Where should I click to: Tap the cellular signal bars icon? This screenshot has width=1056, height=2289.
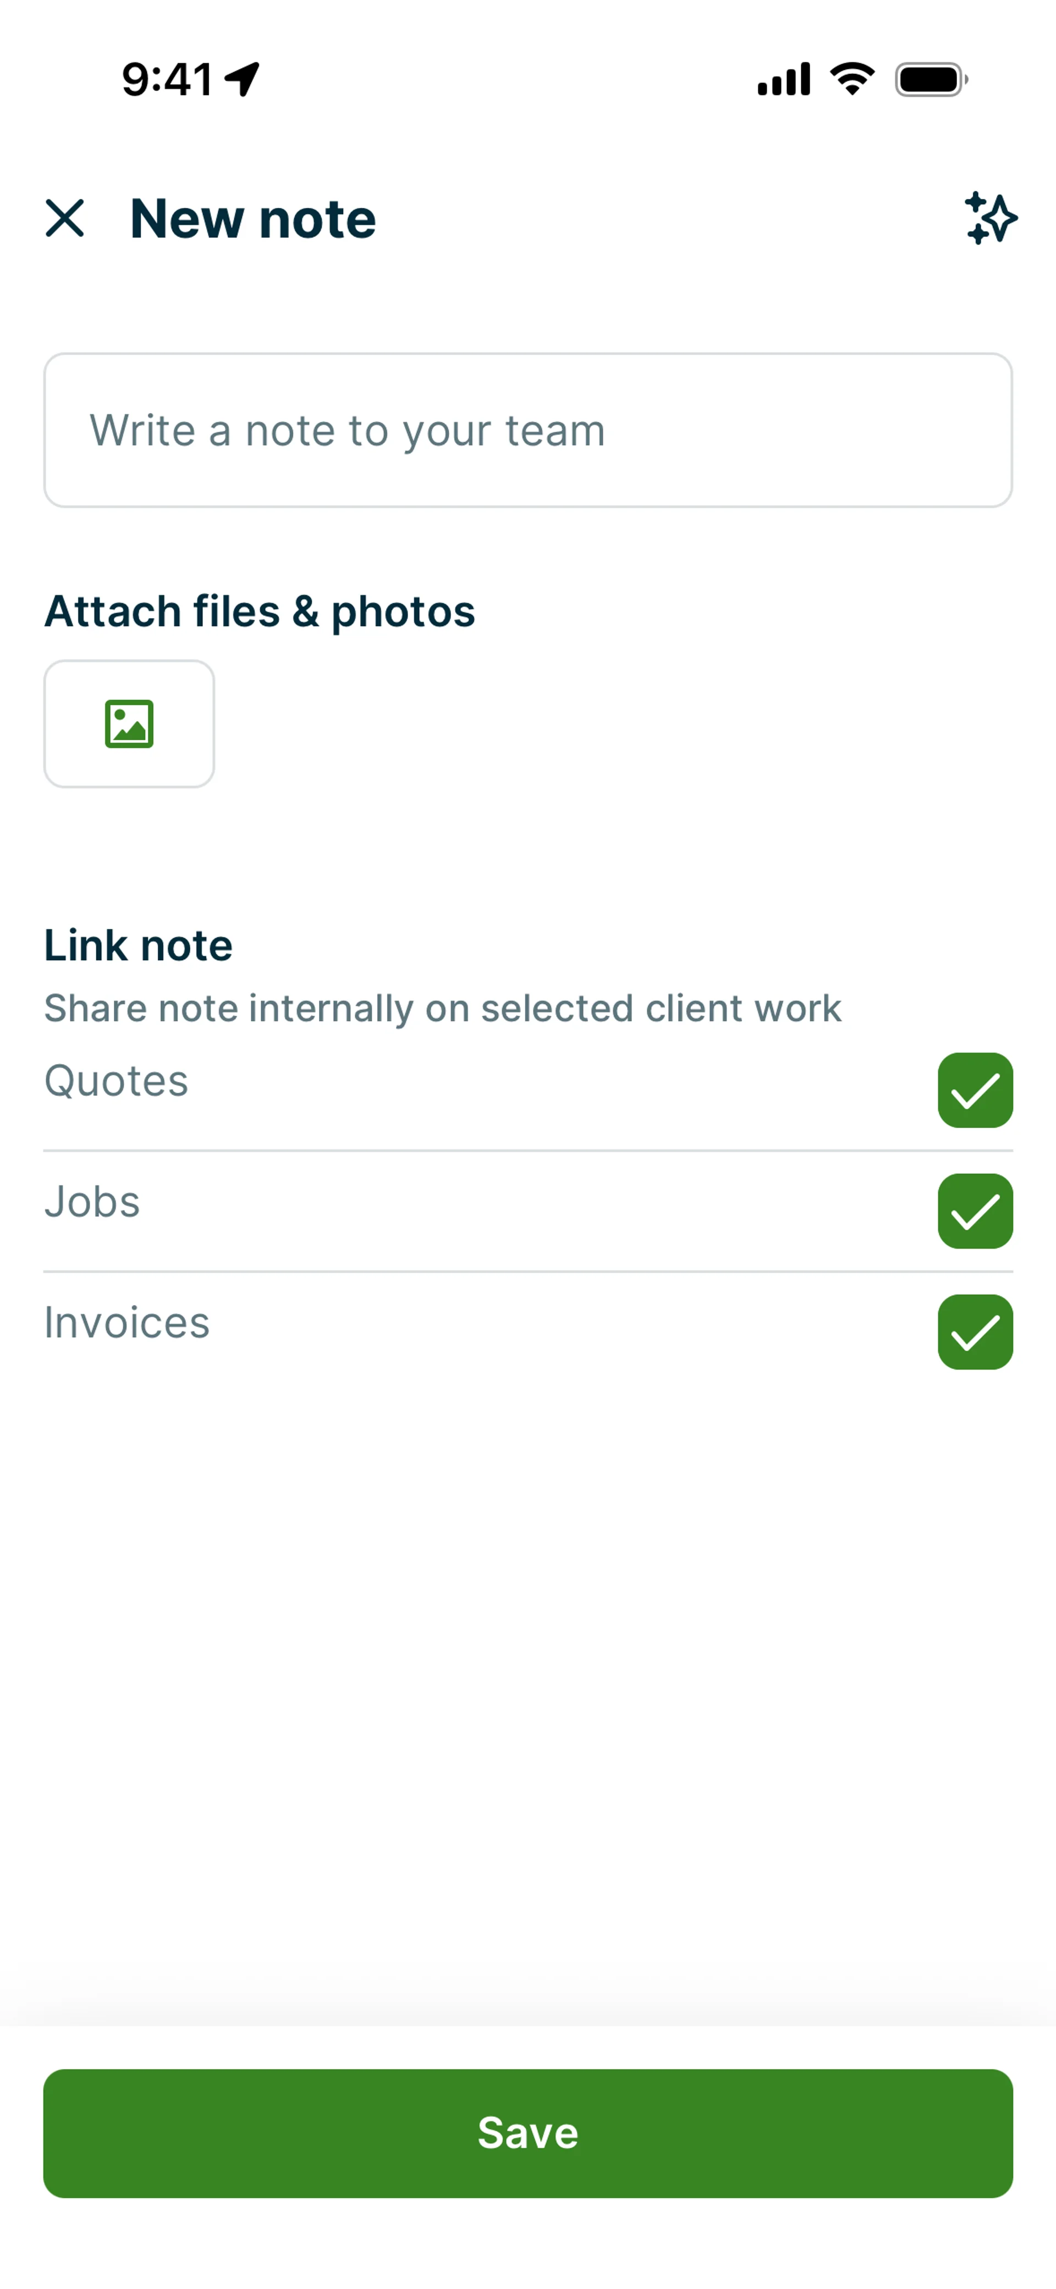click(x=783, y=80)
